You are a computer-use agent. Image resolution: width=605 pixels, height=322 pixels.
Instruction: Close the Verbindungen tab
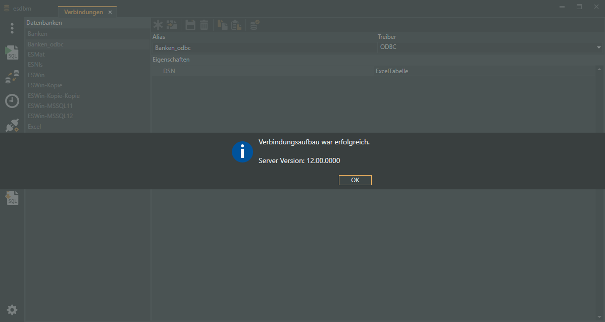[110, 12]
